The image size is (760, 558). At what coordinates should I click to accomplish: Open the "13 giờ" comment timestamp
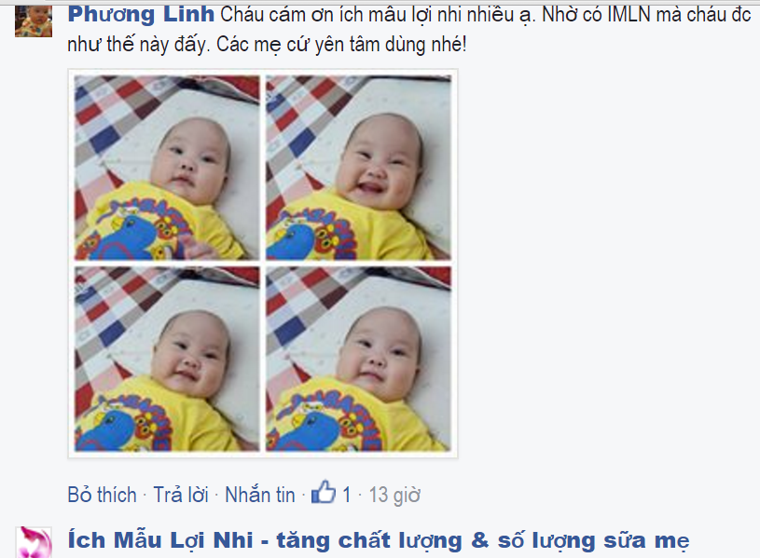pyautogui.click(x=394, y=496)
